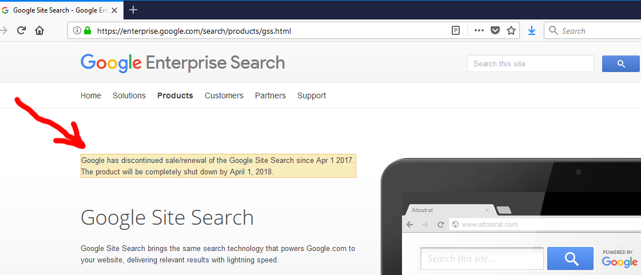Select the Google Site Search browser tab
Screen dimensions: 641x275
61,10
